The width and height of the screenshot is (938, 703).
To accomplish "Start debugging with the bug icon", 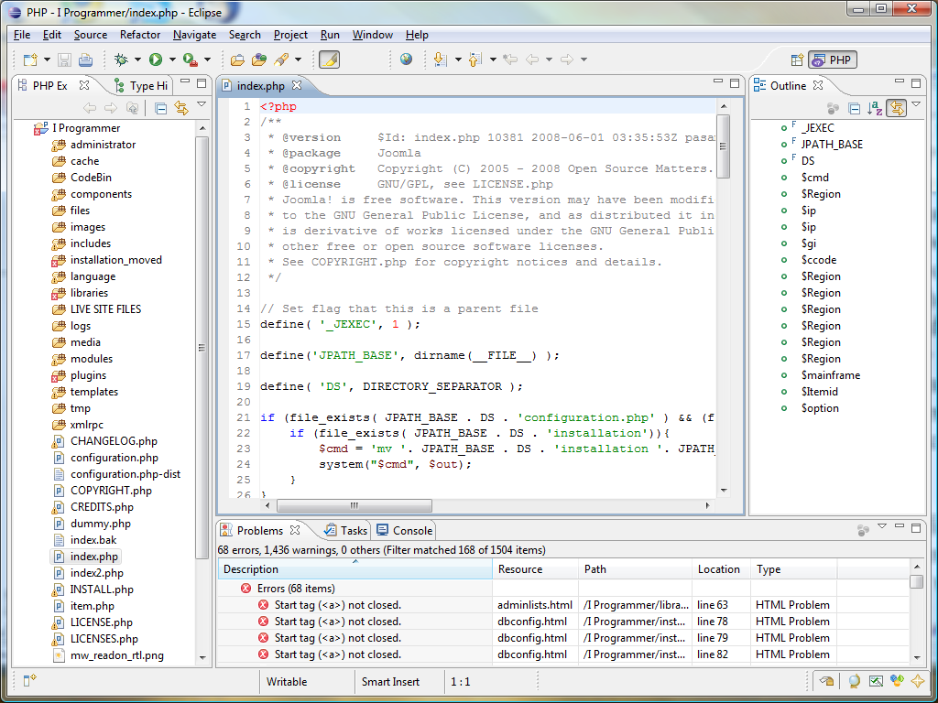I will click(122, 59).
